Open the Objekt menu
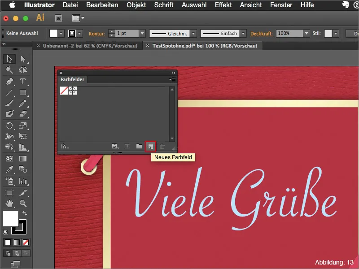The height and width of the screenshot is (269, 359). (x=136, y=5)
